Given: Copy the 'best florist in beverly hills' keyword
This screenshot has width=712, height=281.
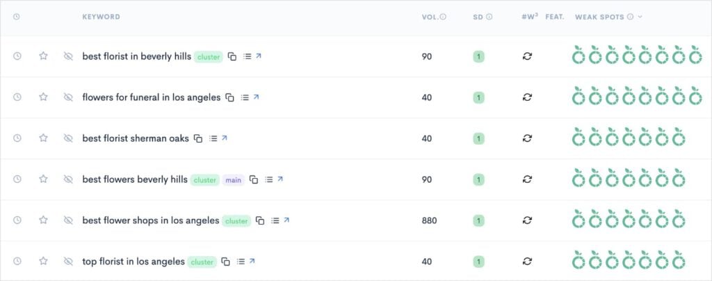Looking at the screenshot, I should click(x=232, y=56).
